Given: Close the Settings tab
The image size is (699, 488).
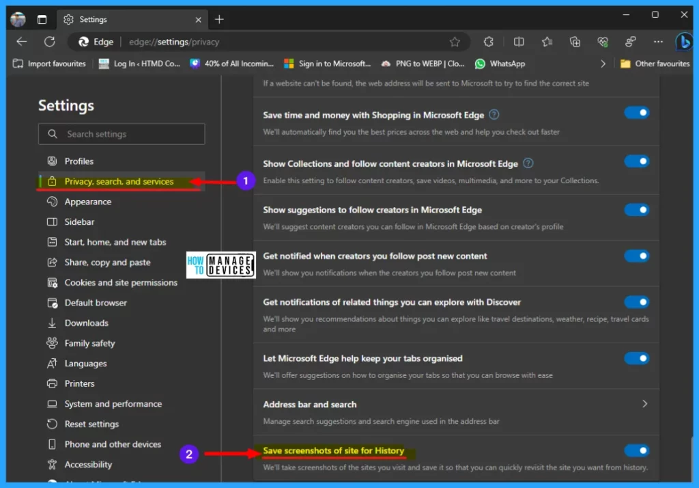Looking at the screenshot, I should pyautogui.click(x=199, y=20).
